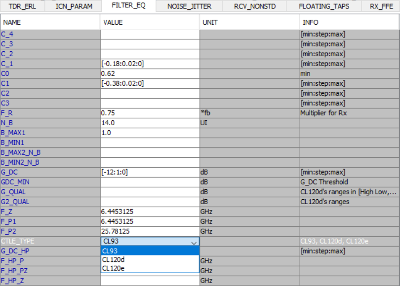Select the CTLE_TYPE parameter name

point(50,242)
